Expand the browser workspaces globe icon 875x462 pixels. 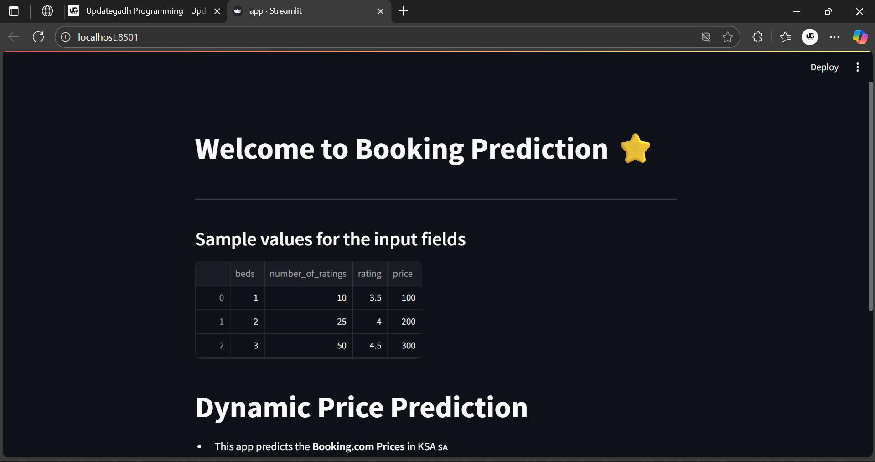[47, 11]
